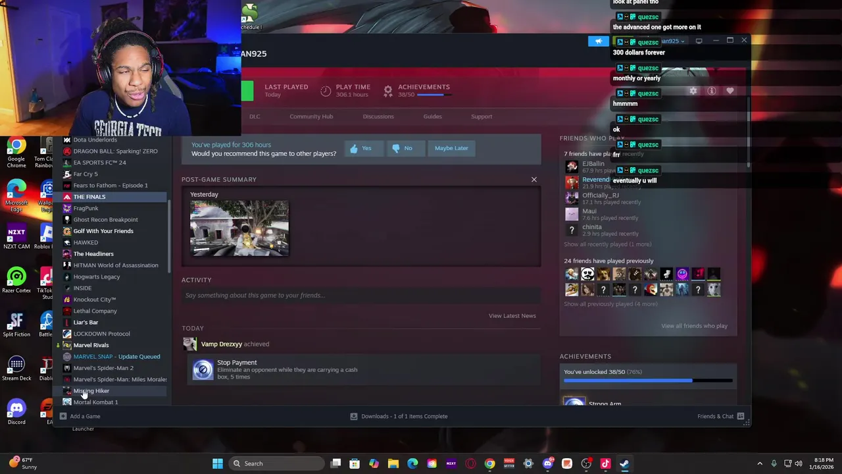Viewport: 842px width, 474px height.
Task: Click Show all previously played (4 more)
Action: (x=610, y=304)
